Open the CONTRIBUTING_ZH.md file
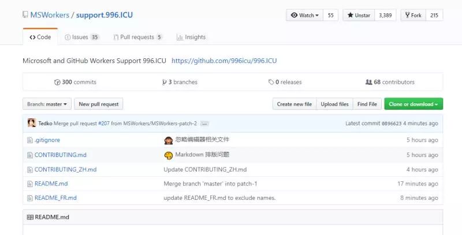Screen dimensions: 462x235 [65, 170]
